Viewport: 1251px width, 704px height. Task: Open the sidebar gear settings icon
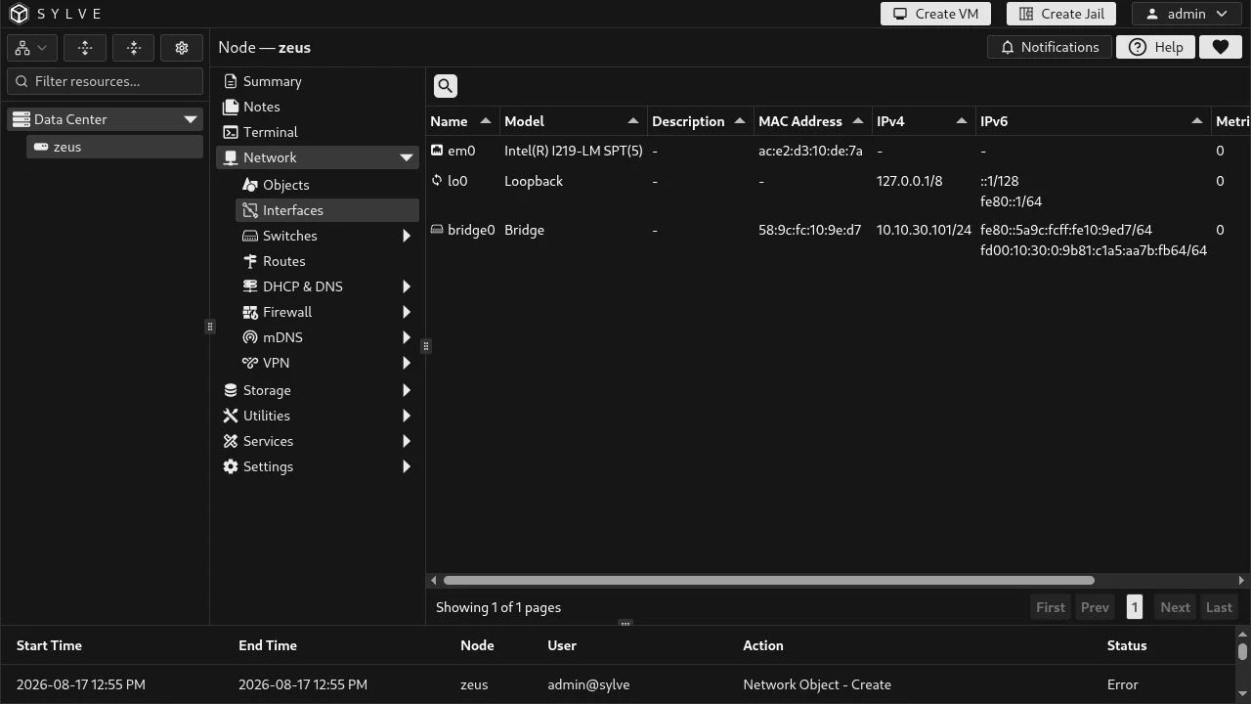tap(182, 48)
